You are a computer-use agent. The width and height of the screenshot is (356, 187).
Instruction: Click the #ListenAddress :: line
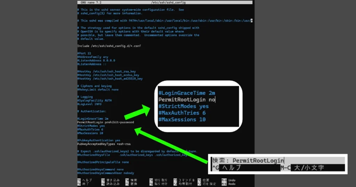(x=92, y=64)
